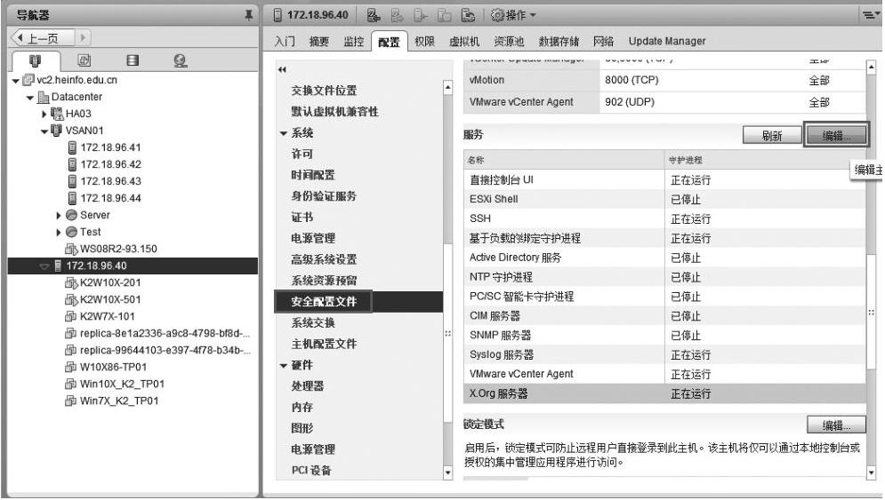885x500 pixels.
Task: Click the last host toolbar icon before 操作
Action: click(468, 15)
